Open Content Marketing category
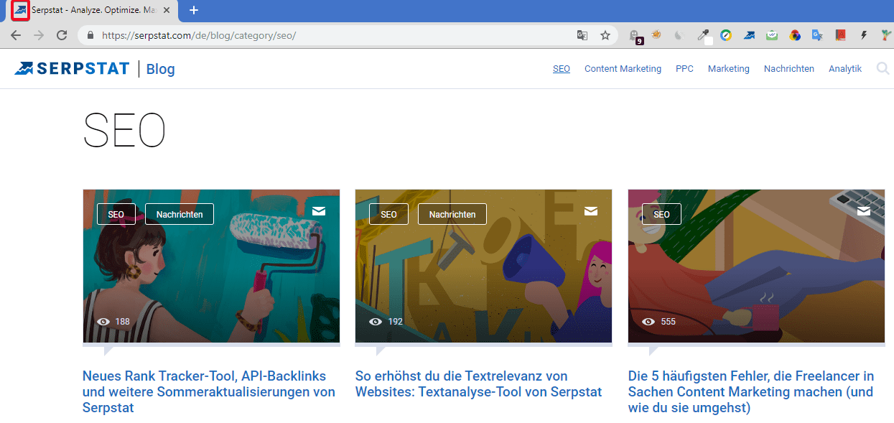Viewport: 894px width, 423px height. point(623,69)
